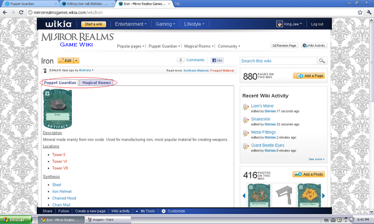Open the Entertainment dropdown menu

pos(130,24)
